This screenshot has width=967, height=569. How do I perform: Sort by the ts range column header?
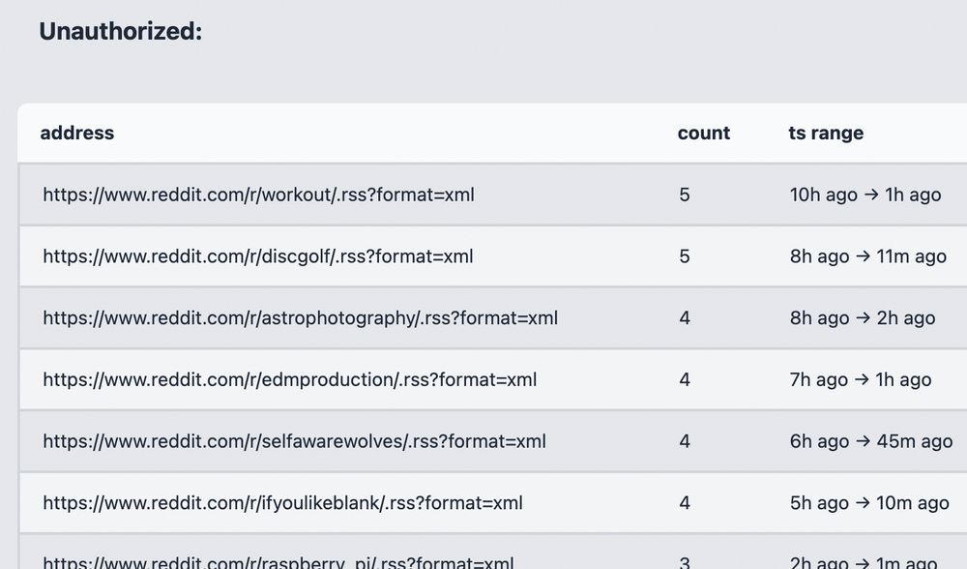(x=826, y=134)
